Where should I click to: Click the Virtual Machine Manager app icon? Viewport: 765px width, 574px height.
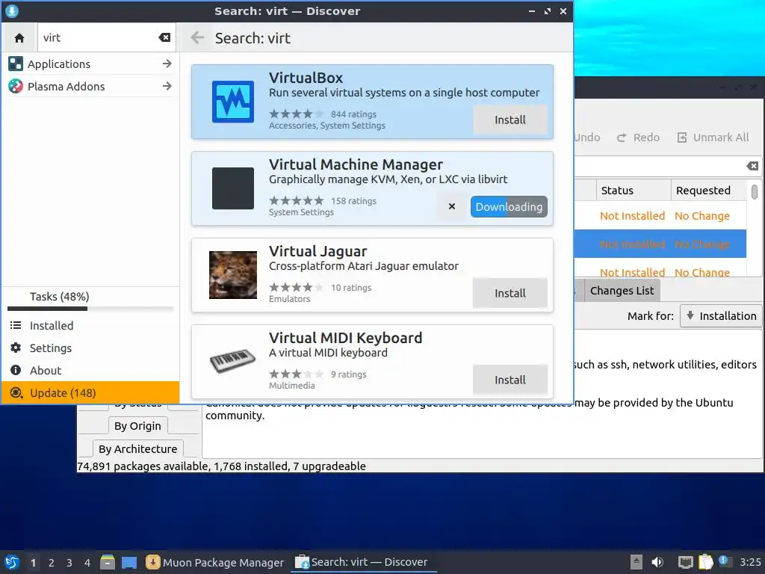coord(233,188)
